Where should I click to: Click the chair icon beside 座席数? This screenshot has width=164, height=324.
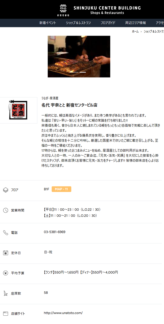click(x=6, y=293)
